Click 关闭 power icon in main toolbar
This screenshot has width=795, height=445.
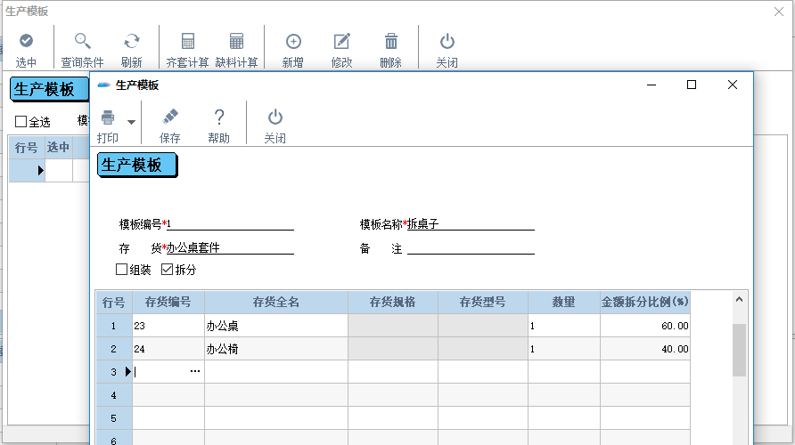coord(447,41)
